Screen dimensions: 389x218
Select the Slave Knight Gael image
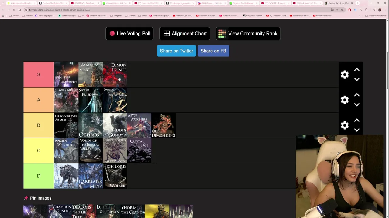point(66,100)
